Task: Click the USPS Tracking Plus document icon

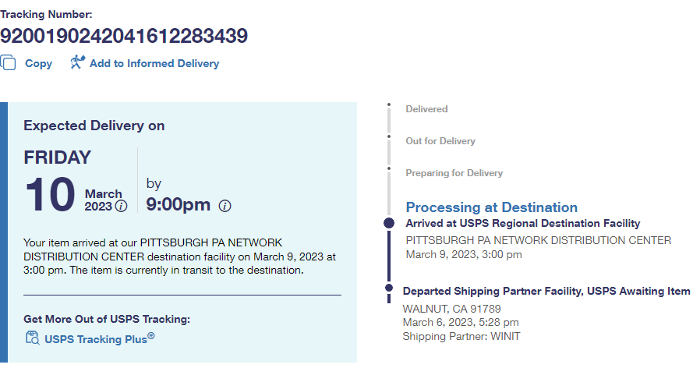Action: tap(32, 338)
